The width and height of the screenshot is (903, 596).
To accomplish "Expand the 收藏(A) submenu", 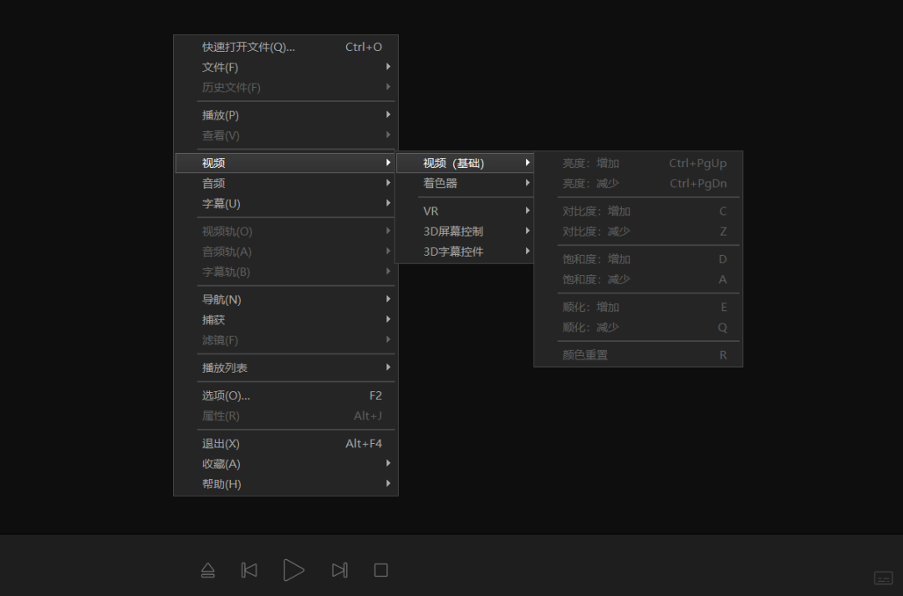I will [286, 464].
